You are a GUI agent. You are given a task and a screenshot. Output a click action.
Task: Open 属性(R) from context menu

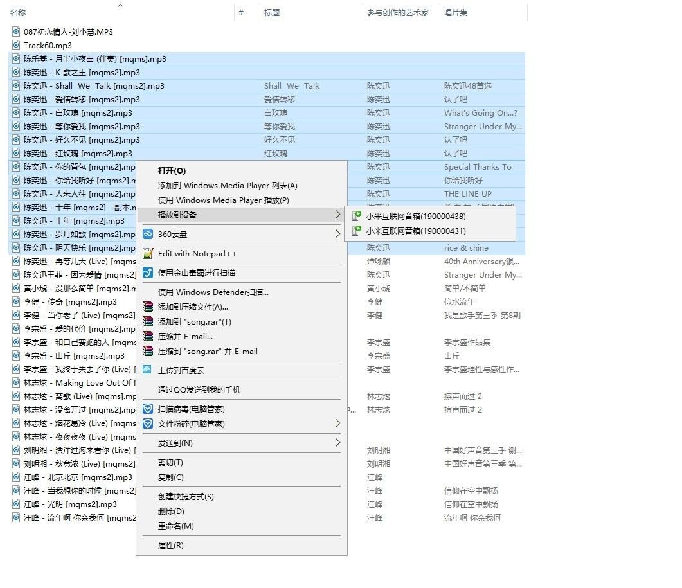170,545
